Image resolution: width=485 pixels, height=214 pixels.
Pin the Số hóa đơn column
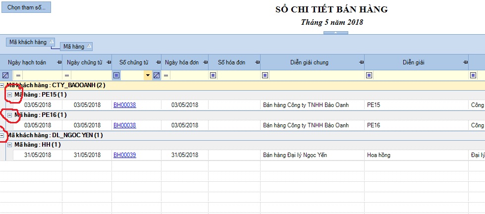(x=257, y=62)
